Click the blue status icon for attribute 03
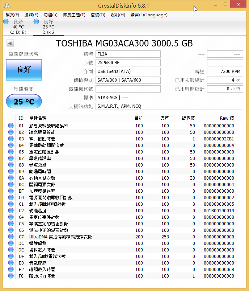 coord(11,139)
